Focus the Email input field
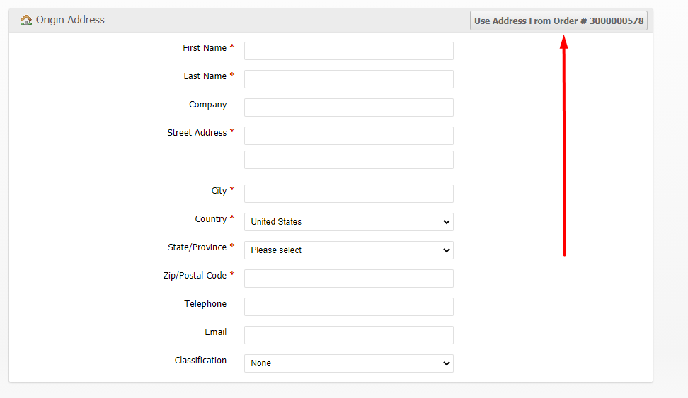The image size is (688, 398). tap(349, 335)
